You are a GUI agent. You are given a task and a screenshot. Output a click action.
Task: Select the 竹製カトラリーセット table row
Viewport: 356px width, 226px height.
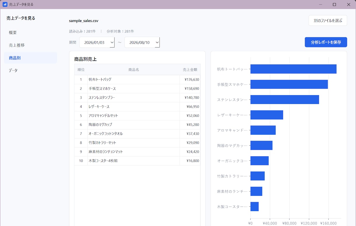(x=137, y=143)
